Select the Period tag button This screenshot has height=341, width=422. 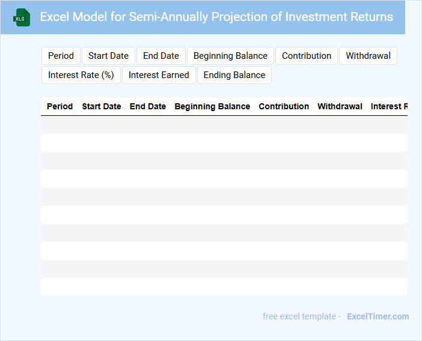[x=61, y=56]
